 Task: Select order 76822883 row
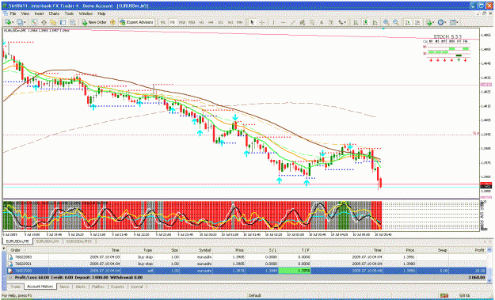[247, 256]
